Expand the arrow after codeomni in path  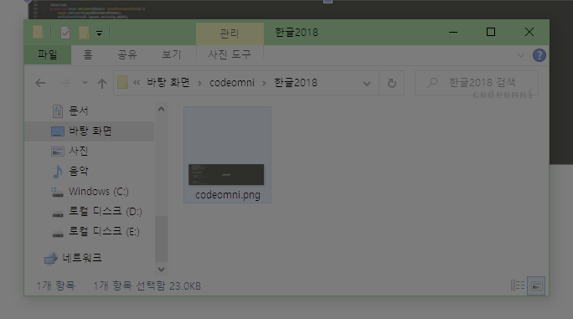tap(264, 84)
